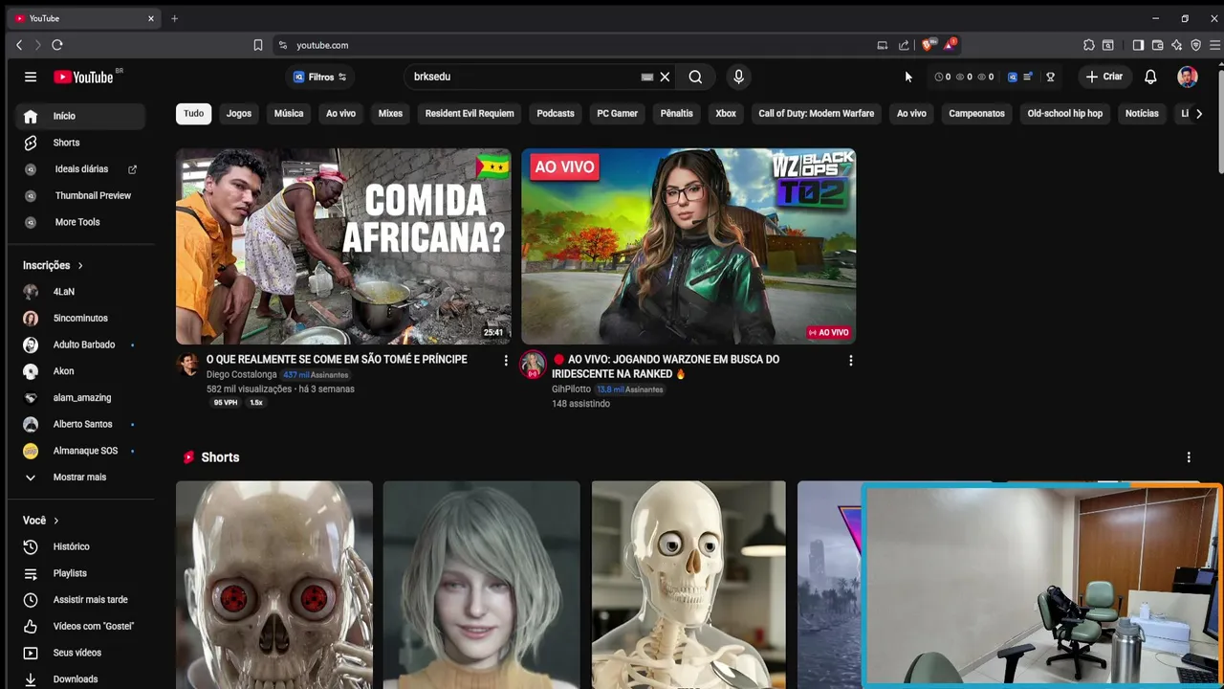Select the Old-school hip hop chip
Screen dimensions: 1224x689
pos(1064,113)
